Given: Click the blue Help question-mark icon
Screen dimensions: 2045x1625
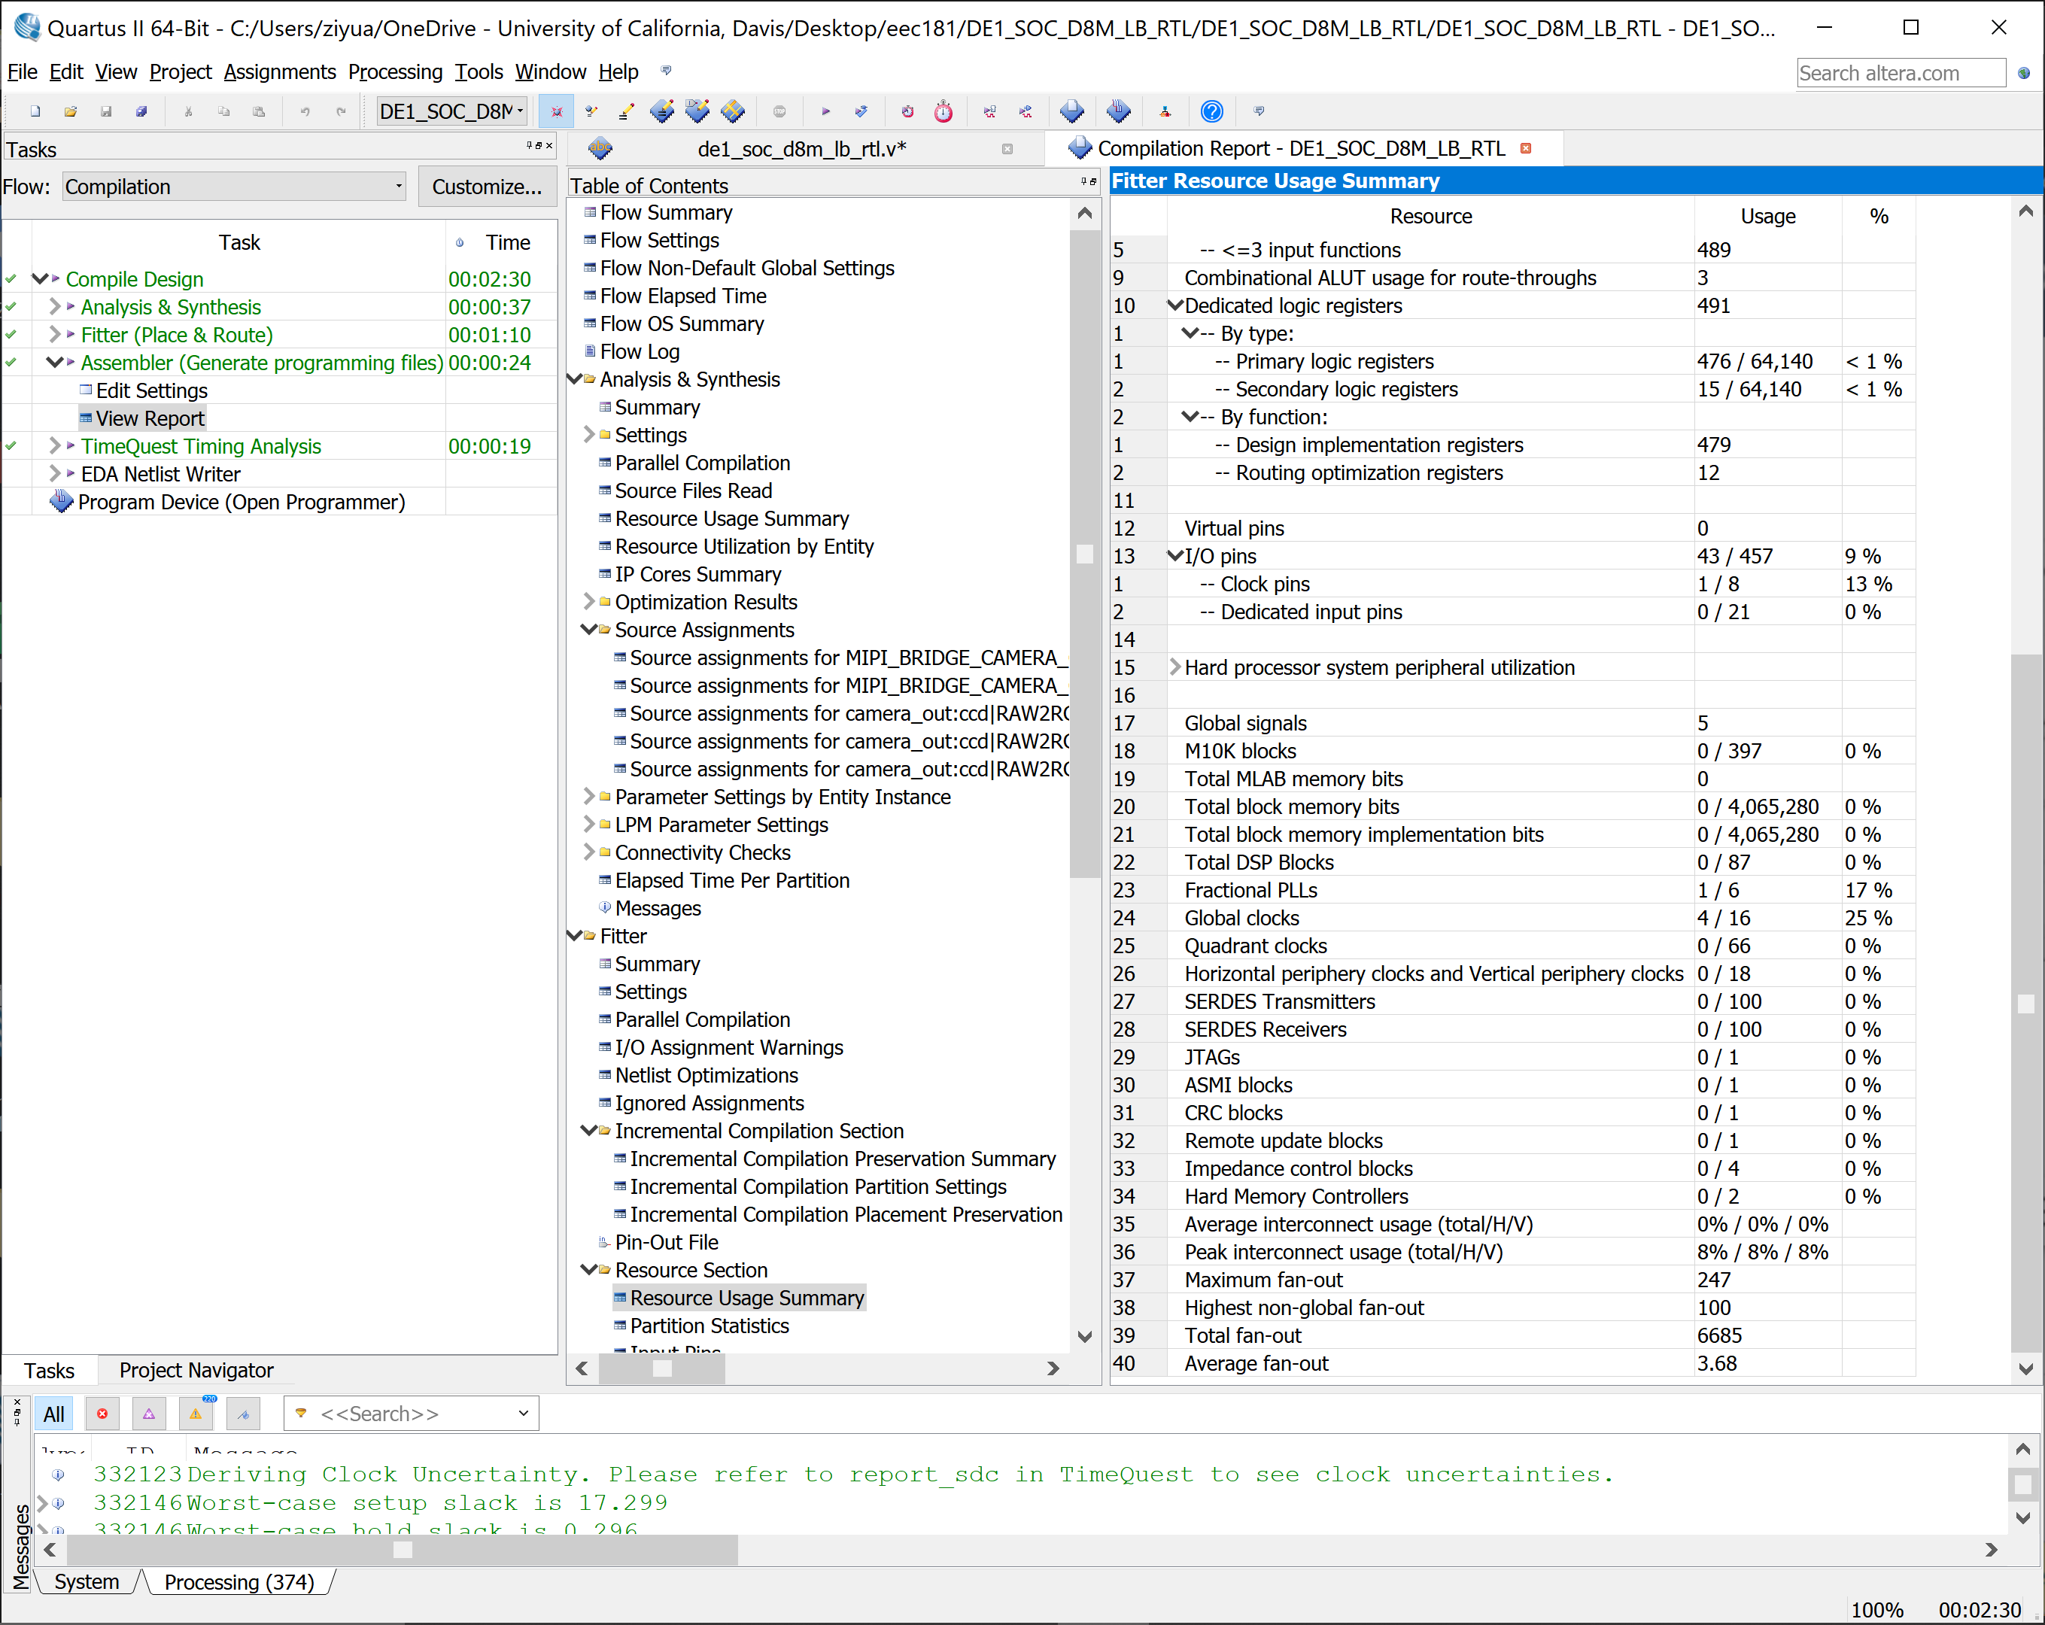Looking at the screenshot, I should pyautogui.click(x=1211, y=112).
